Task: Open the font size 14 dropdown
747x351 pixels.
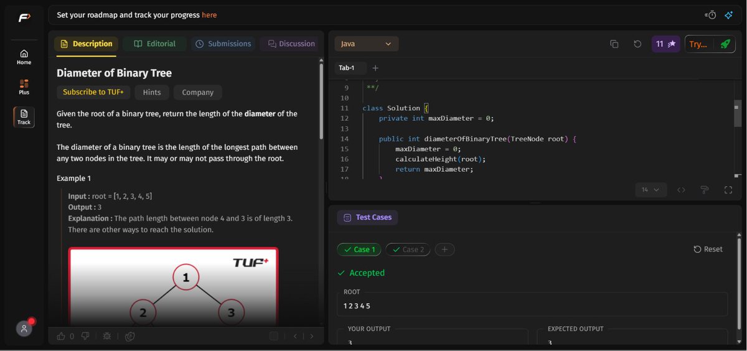Action: 651,190
